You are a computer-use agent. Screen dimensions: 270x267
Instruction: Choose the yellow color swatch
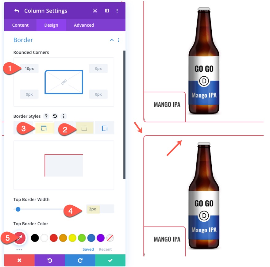coord(72,238)
